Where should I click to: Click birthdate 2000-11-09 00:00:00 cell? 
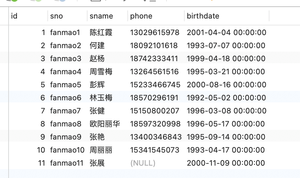coord(226,163)
